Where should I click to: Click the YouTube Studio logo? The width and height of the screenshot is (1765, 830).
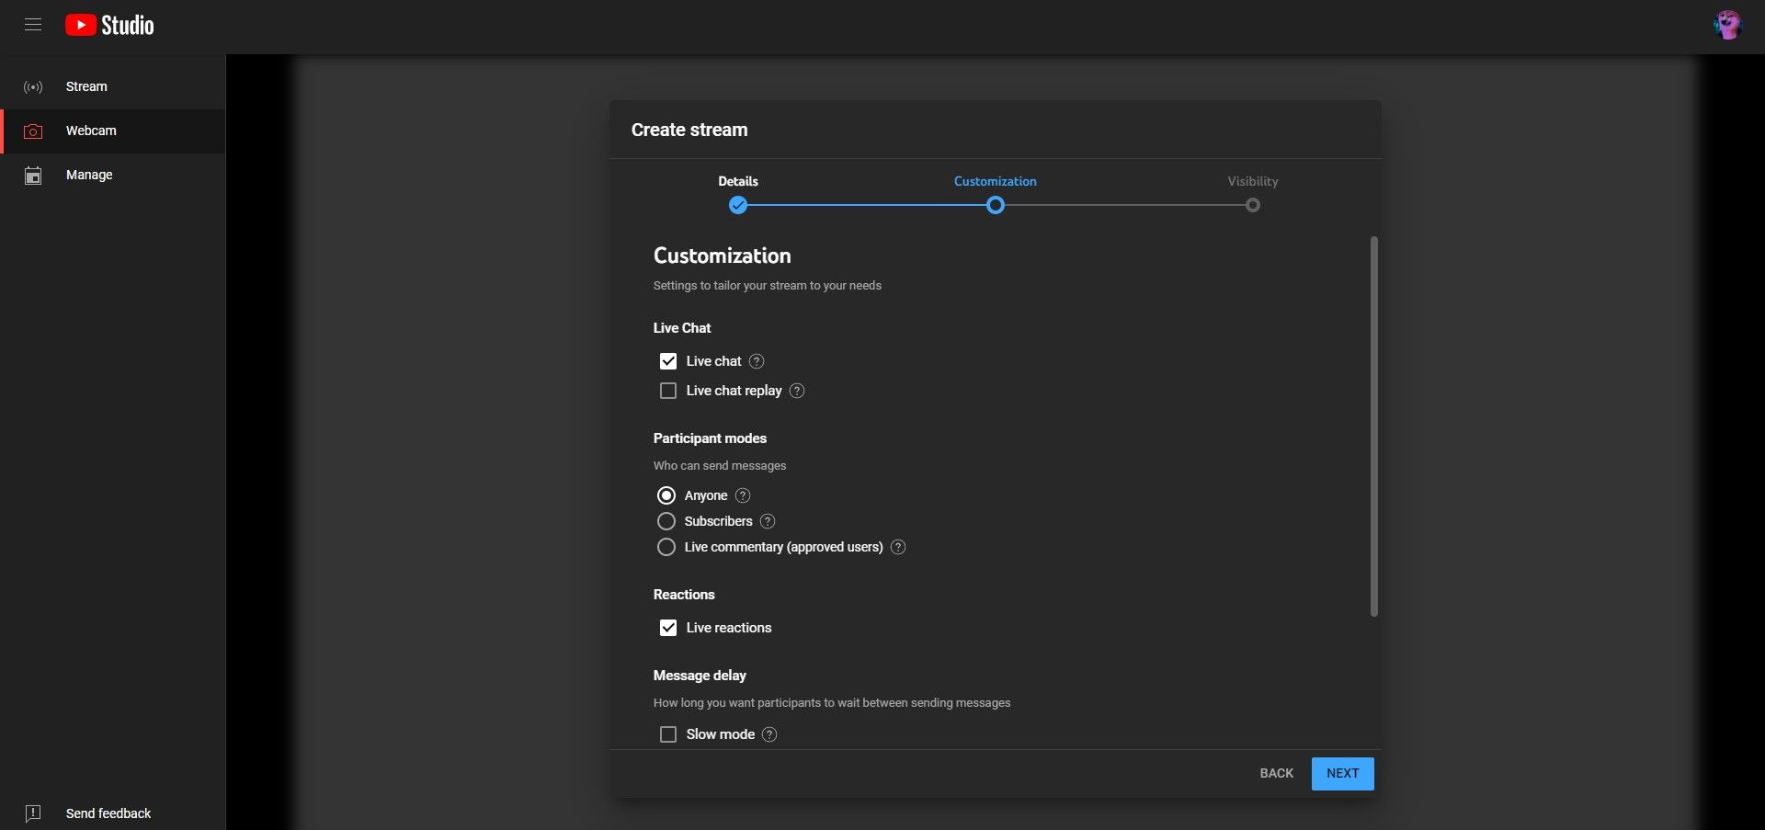pos(109,25)
